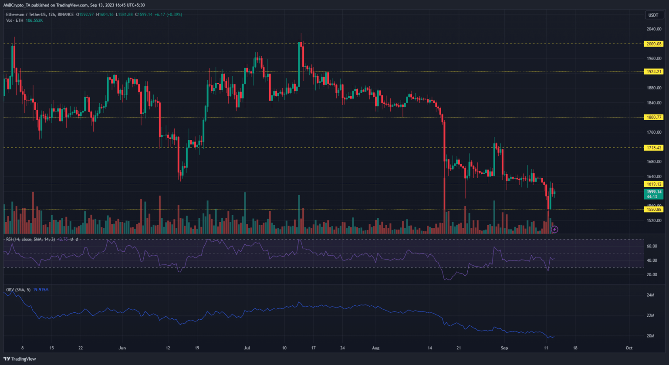Click the Aug label on time axis
The height and width of the screenshot is (365, 669).
(376, 348)
